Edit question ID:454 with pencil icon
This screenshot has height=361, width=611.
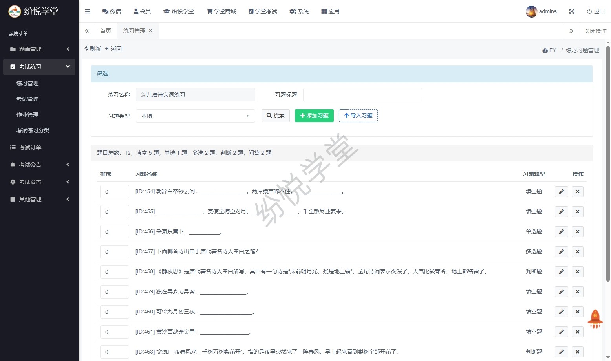click(561, 192)
